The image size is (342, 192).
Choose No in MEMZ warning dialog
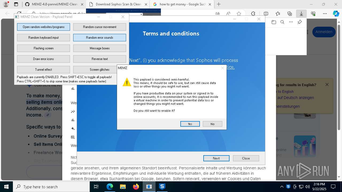coord(212,124)
